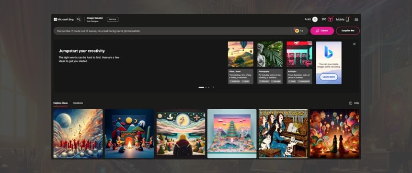Dismiss the Jumpstart your creativity panel
This screenshot has height=173, width=412.
354,44
